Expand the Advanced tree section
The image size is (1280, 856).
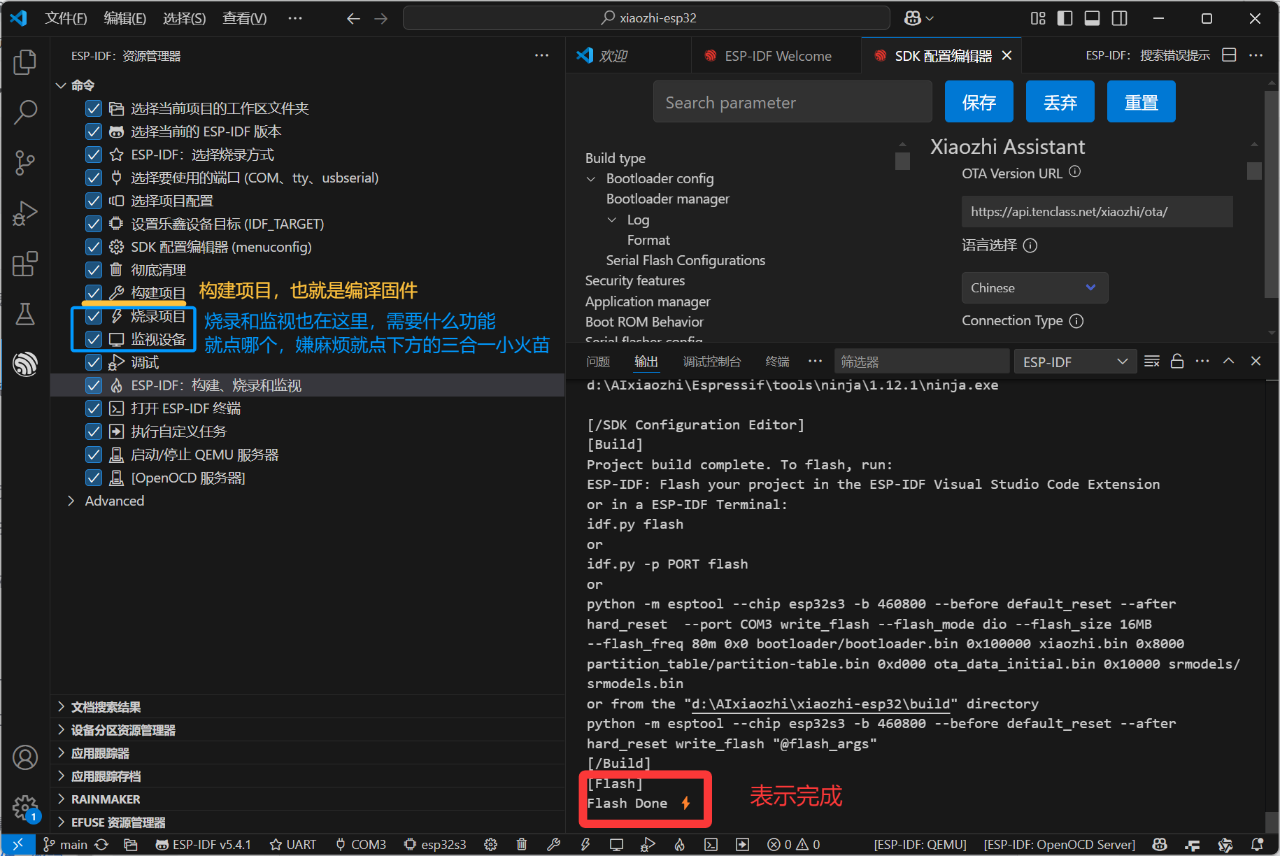[71, 501]
